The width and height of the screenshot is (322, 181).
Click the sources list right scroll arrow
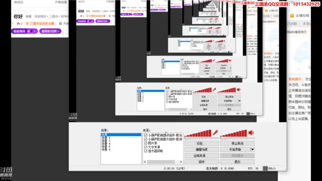pos(181,162)
